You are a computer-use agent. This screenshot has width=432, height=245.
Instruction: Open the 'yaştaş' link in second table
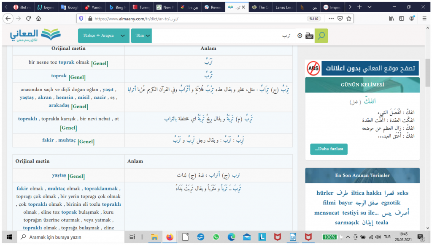point(59,175)
